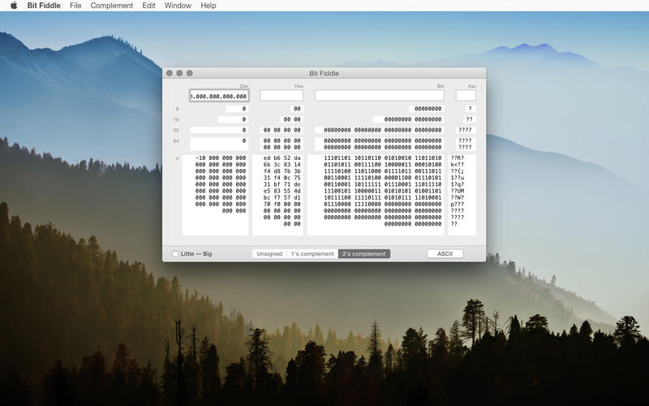Click the ASCII encoding button
This screenshot has width=649, height=406.
pos(445,253)
